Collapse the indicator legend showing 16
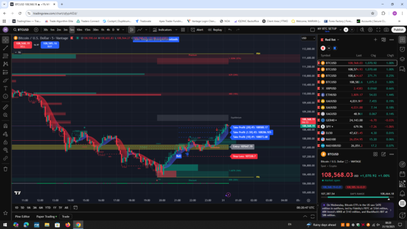 coord(18,52)
